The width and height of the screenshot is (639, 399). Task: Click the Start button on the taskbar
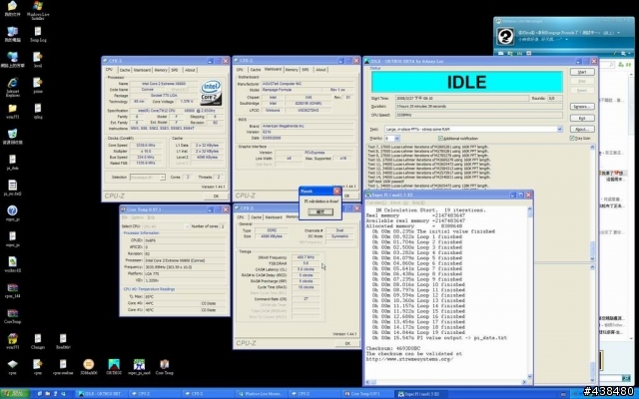point(15,394)
